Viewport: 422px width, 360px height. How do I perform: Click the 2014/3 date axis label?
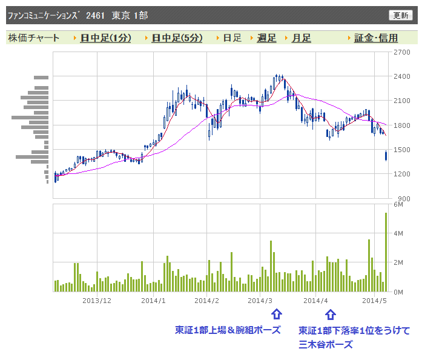point(260,301)
